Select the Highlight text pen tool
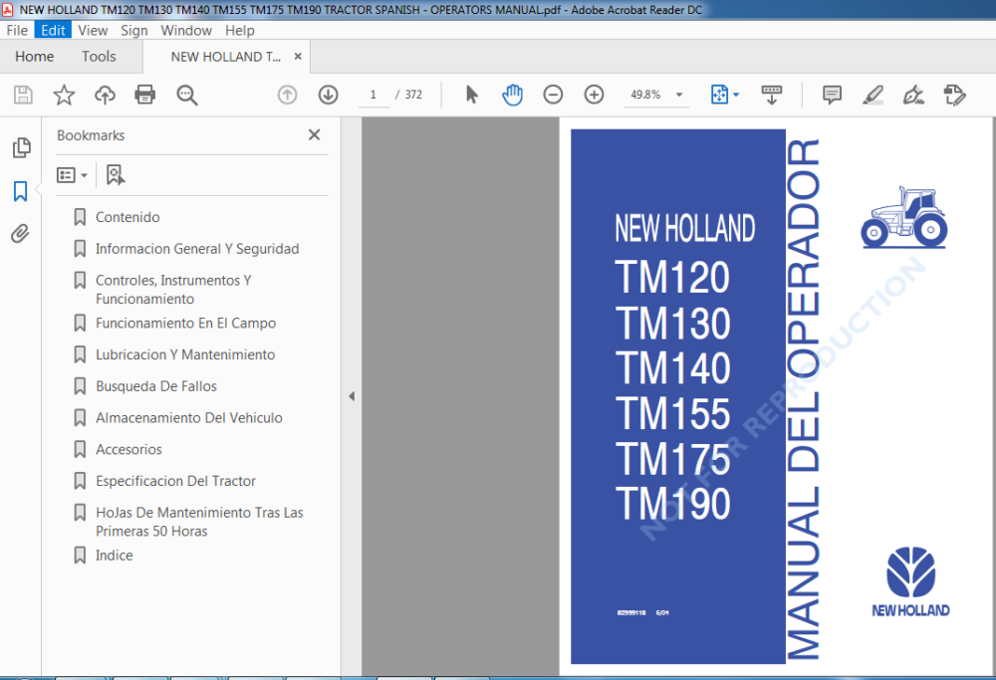The height and width of the screenshot is (680, 996). 872,95
